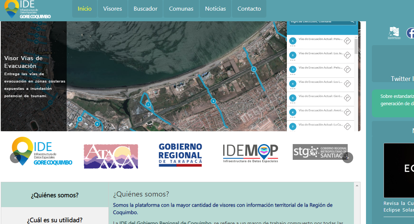The height and width of the screenshot is (224, 414).
Task: Click directions icon for evacuation route 7
Action: click(347, 126)
